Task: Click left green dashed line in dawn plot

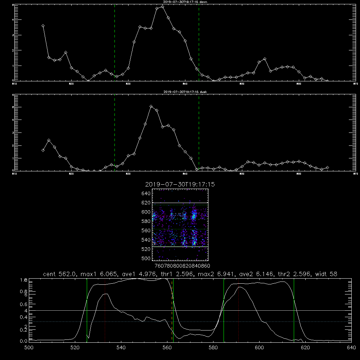Action: (x=114, y=42)
